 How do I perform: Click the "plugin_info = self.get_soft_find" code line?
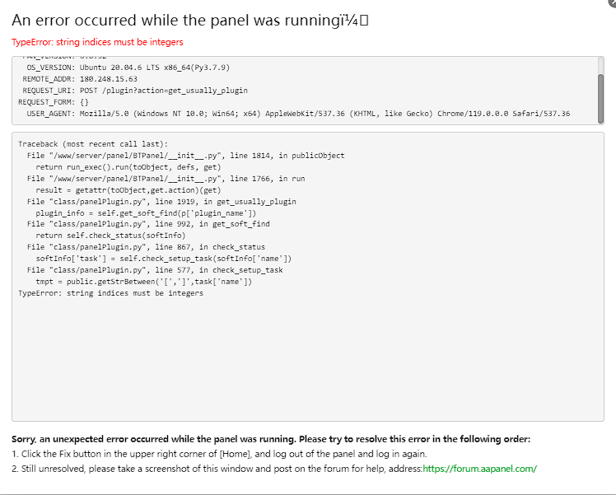tap(146, 212)
